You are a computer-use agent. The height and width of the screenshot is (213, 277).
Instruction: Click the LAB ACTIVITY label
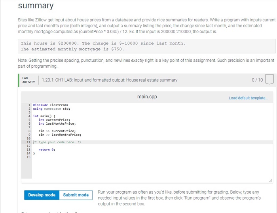pyautogui.click(x=28, y=80)
